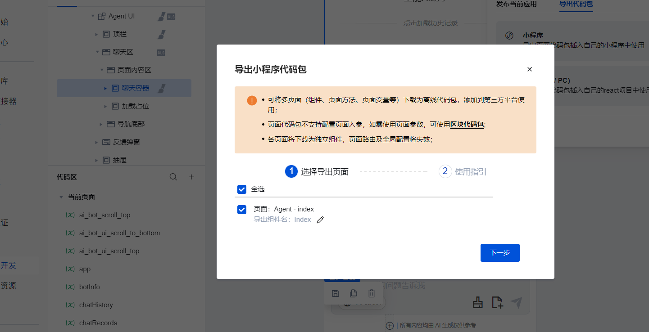Screen dimensions: 649x332
Task: Click the add-file icon in the input box
Action: pos(497,303)
